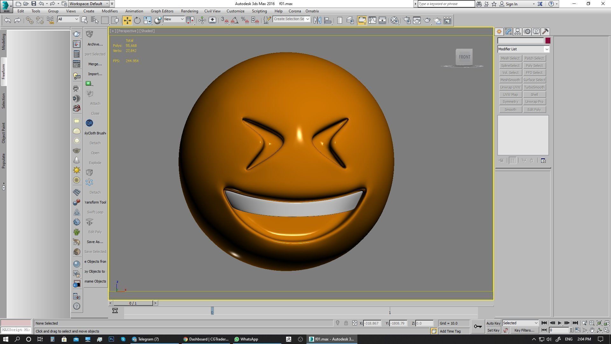Click the Mirror tool icon
This screenshot has height=344, width=611.
(317, 20)
